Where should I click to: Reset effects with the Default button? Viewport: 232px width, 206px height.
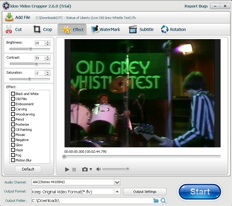(x=28, y=169)
